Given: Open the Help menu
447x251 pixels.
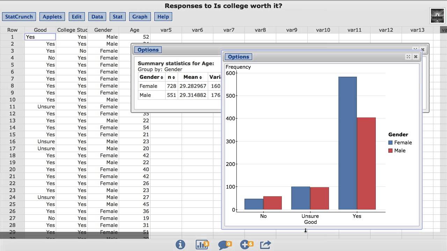Looking at the screenshot, I should (x=163, y=17).
